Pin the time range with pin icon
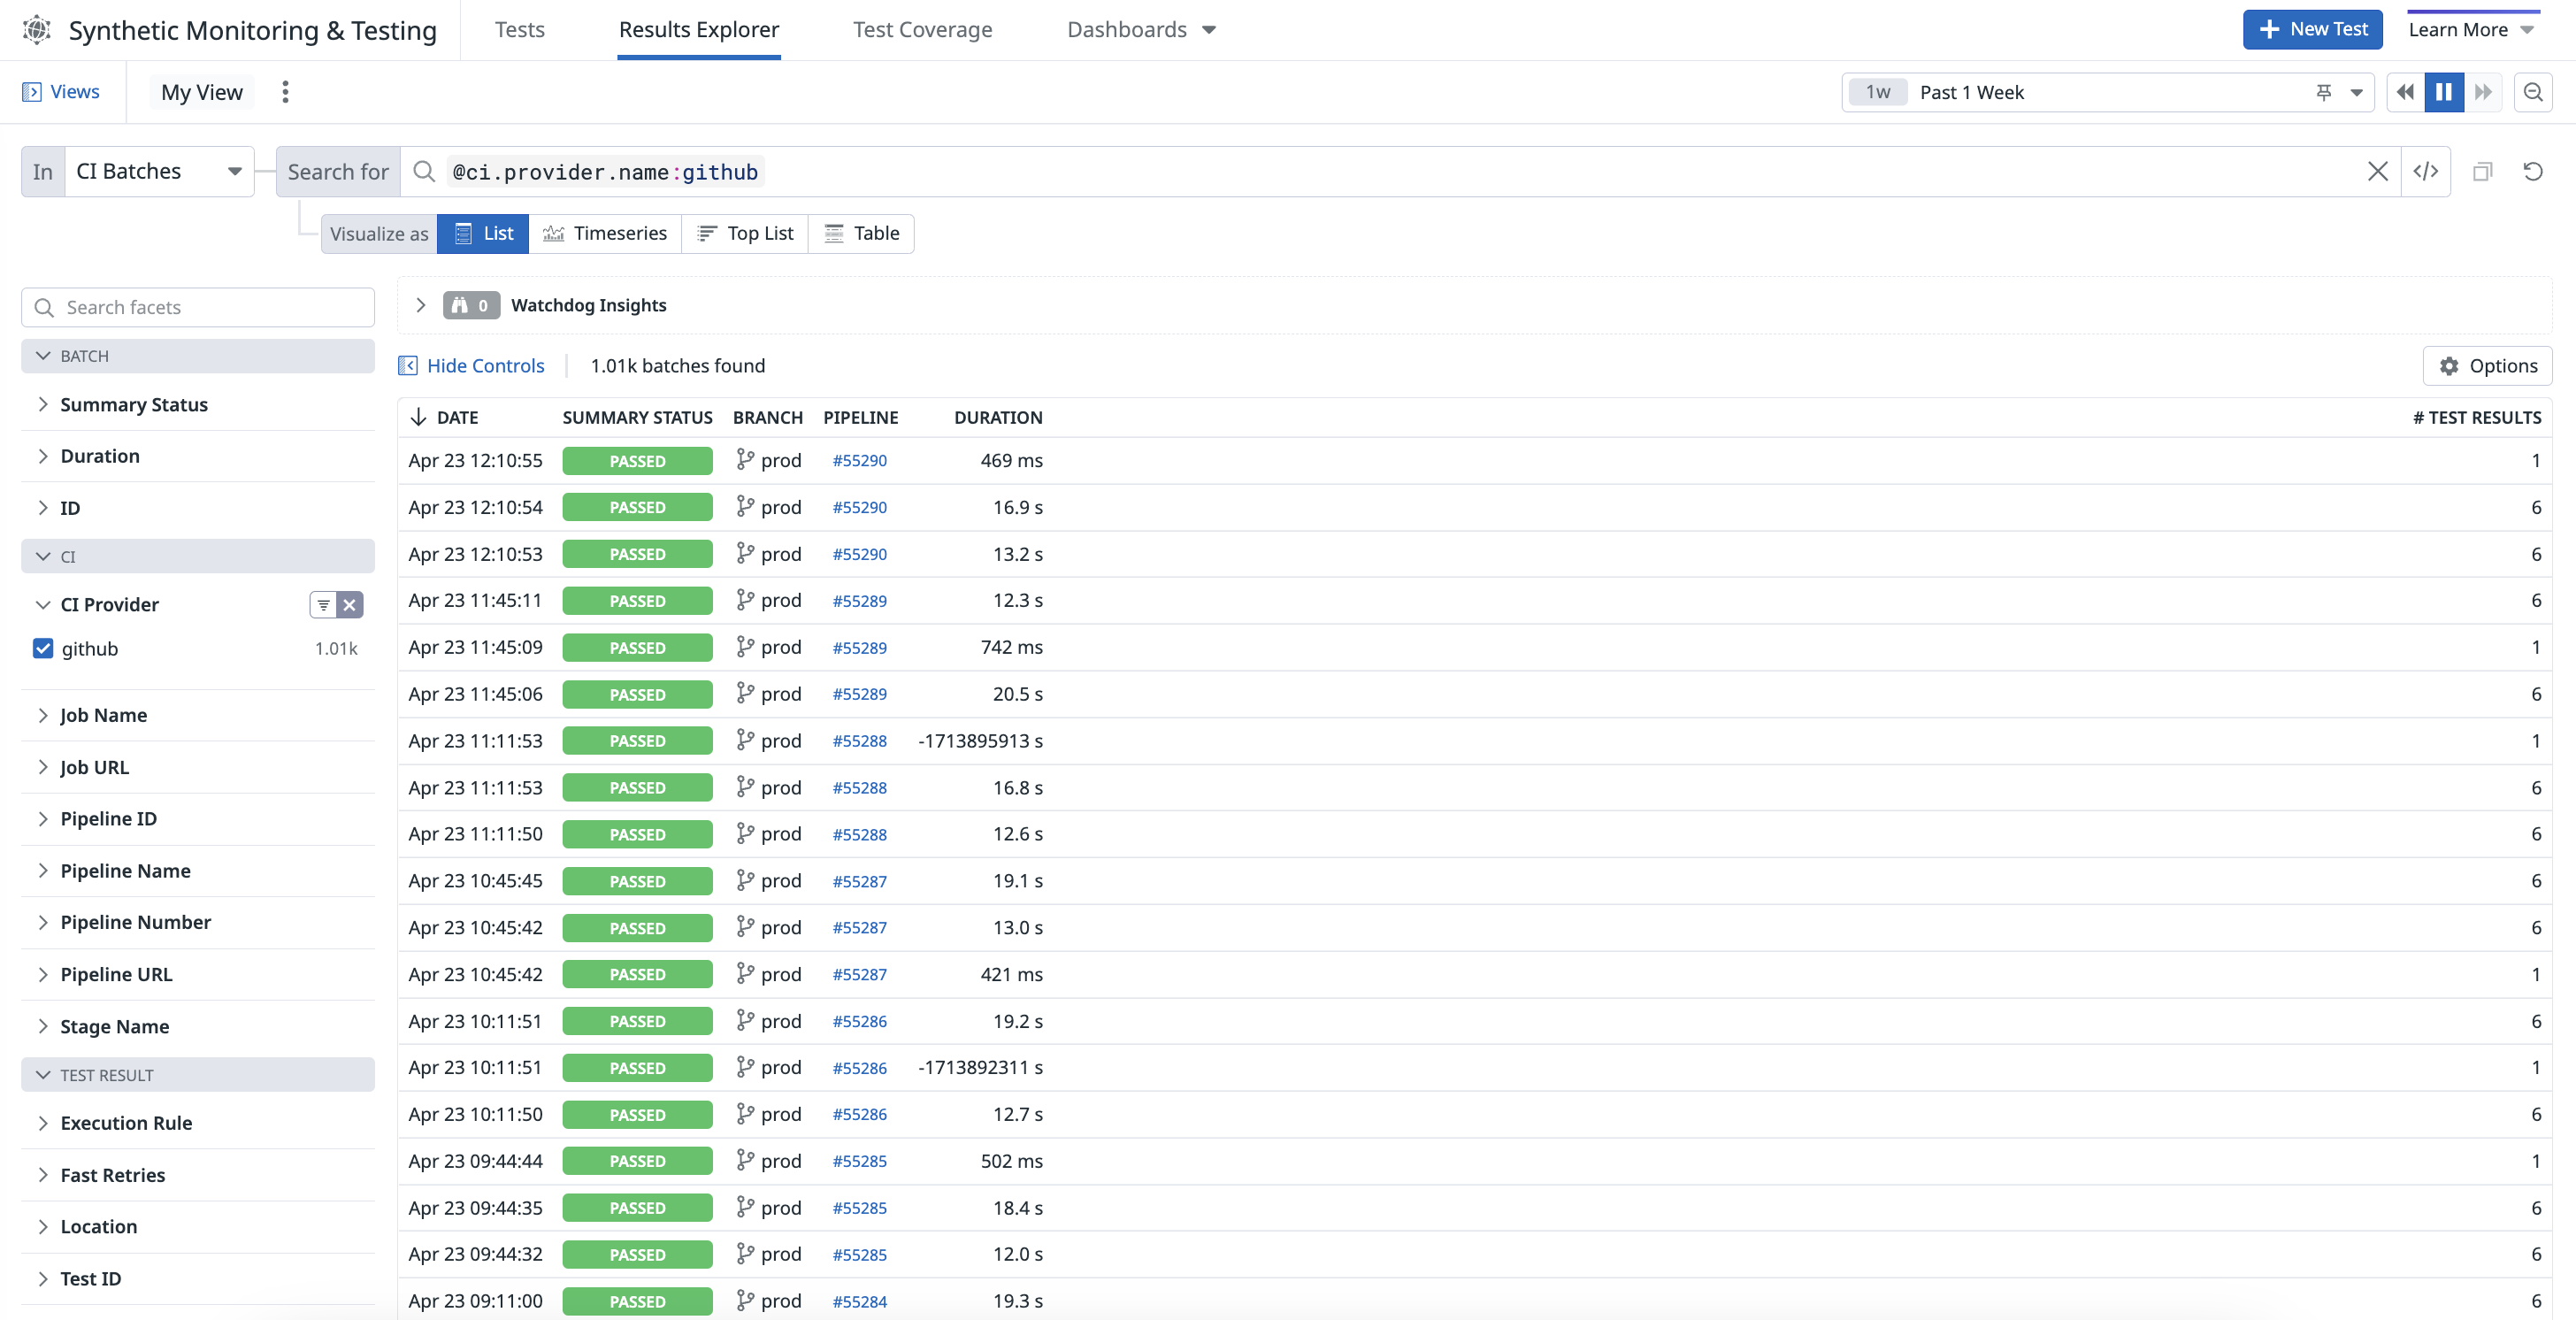The height and width of the screenshot is (1320, 2576). coord(2323,92)
